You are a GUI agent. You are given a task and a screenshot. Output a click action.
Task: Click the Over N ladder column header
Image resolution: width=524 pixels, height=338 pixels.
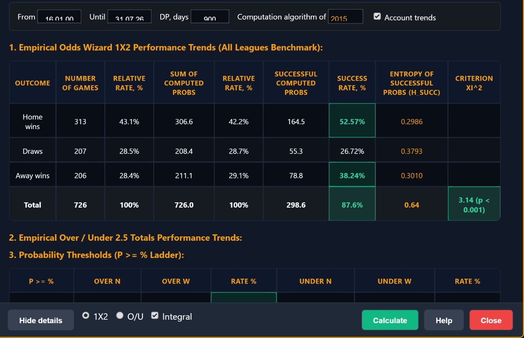click(107, 281)
